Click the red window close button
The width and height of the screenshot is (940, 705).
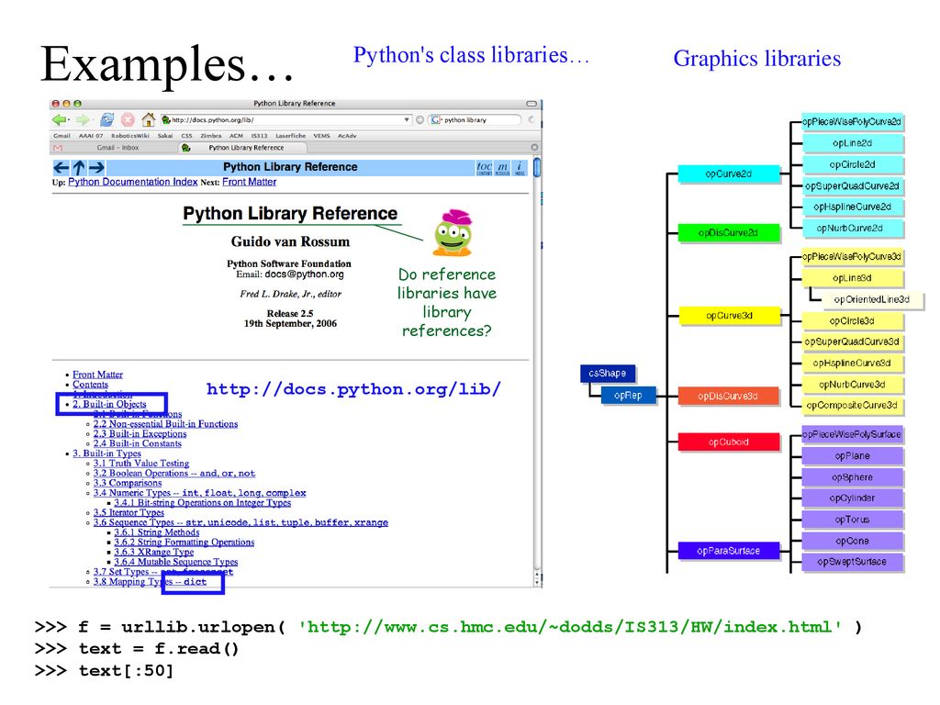coord(56,104)
